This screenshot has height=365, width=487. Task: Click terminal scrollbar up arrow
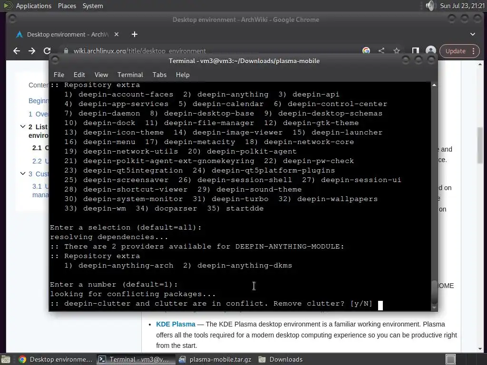pyautogui.click(x=434, y=85)
